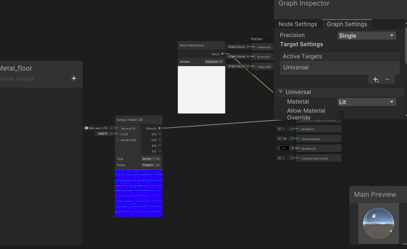Remove the active target with minus button
The image size is (407, 249).
pyautogui.click(x=387, y=80)
